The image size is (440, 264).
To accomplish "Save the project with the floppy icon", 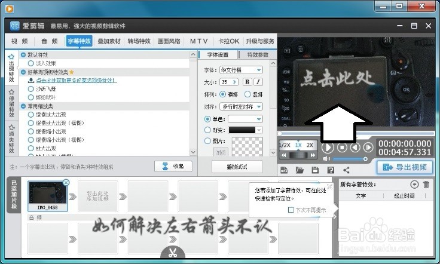I will click(x=315, y=170).
